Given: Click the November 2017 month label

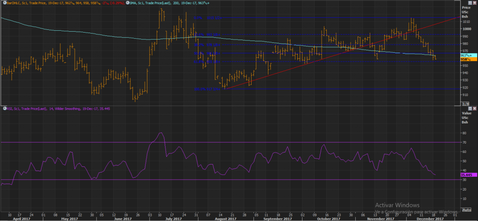Looking at the screenshot, I should tap(380, 219).
